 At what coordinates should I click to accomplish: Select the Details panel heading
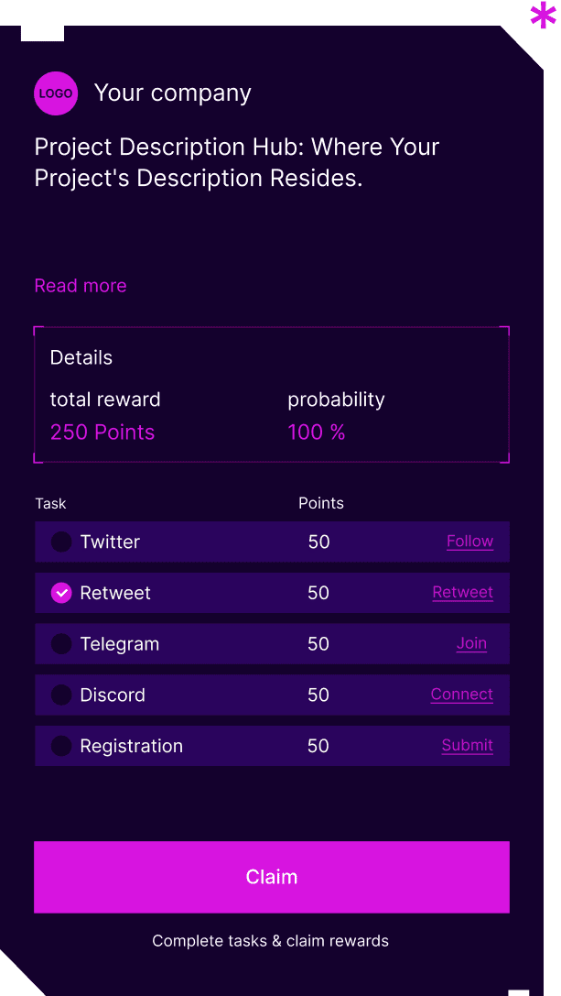(81, 358)
